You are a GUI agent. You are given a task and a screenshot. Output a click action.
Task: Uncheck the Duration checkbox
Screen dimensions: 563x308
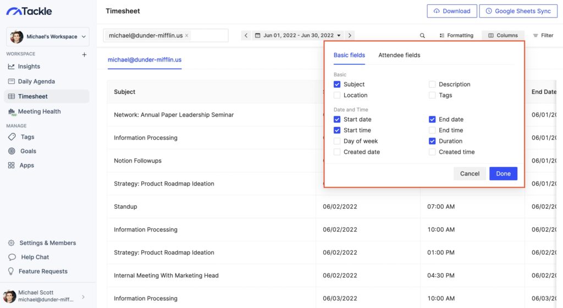(432, 141)
